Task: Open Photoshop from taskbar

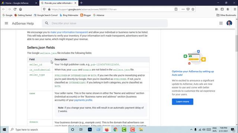Action: (90, 130)
